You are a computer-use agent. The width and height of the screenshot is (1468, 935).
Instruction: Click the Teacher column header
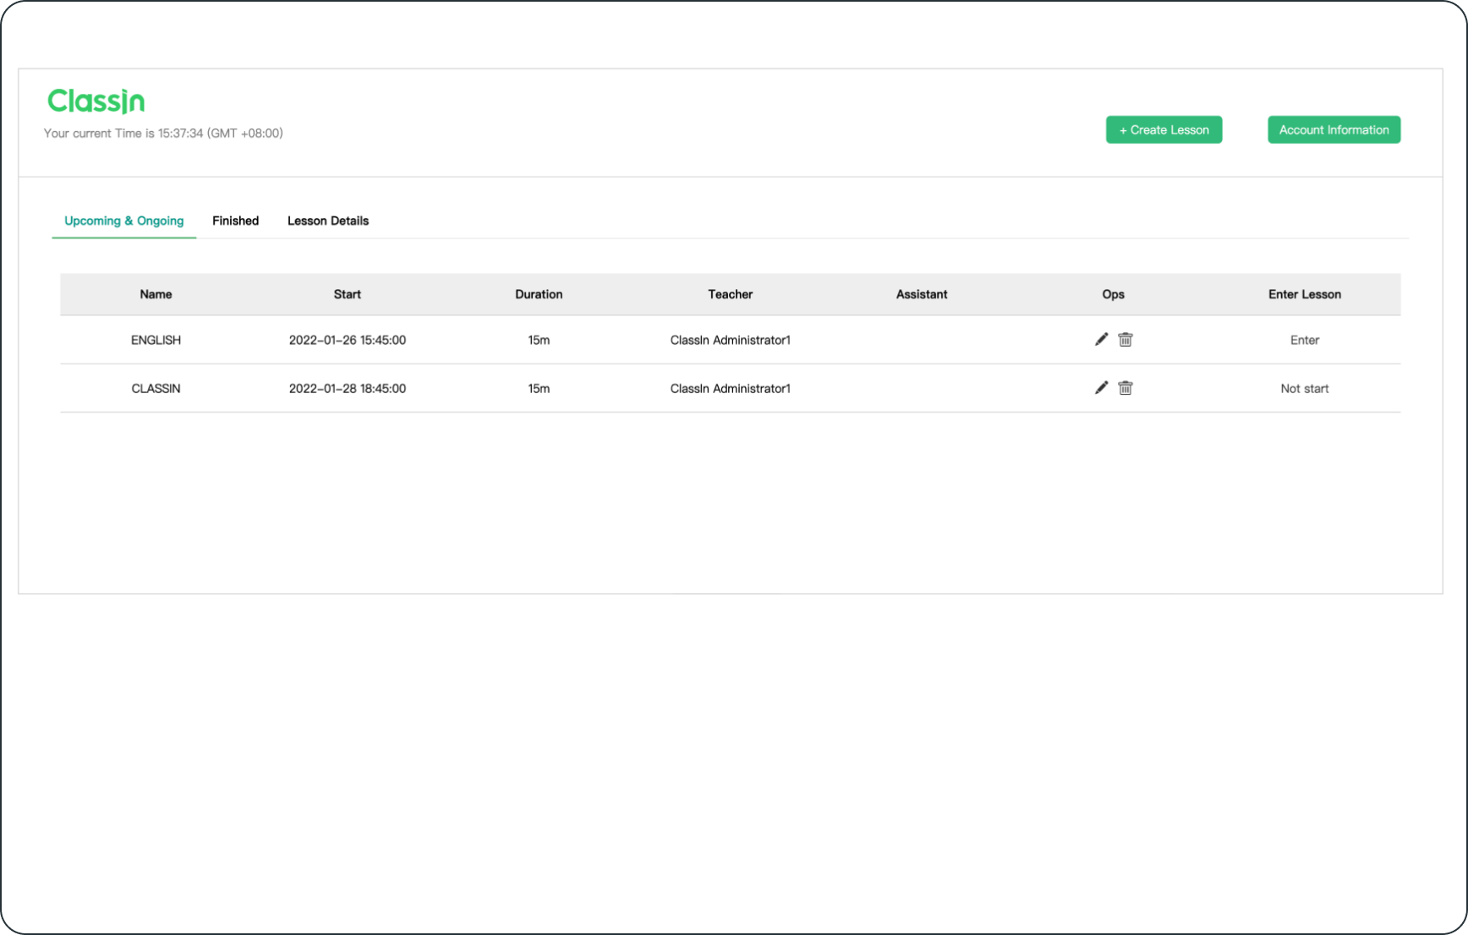click(x=730, y=294)
